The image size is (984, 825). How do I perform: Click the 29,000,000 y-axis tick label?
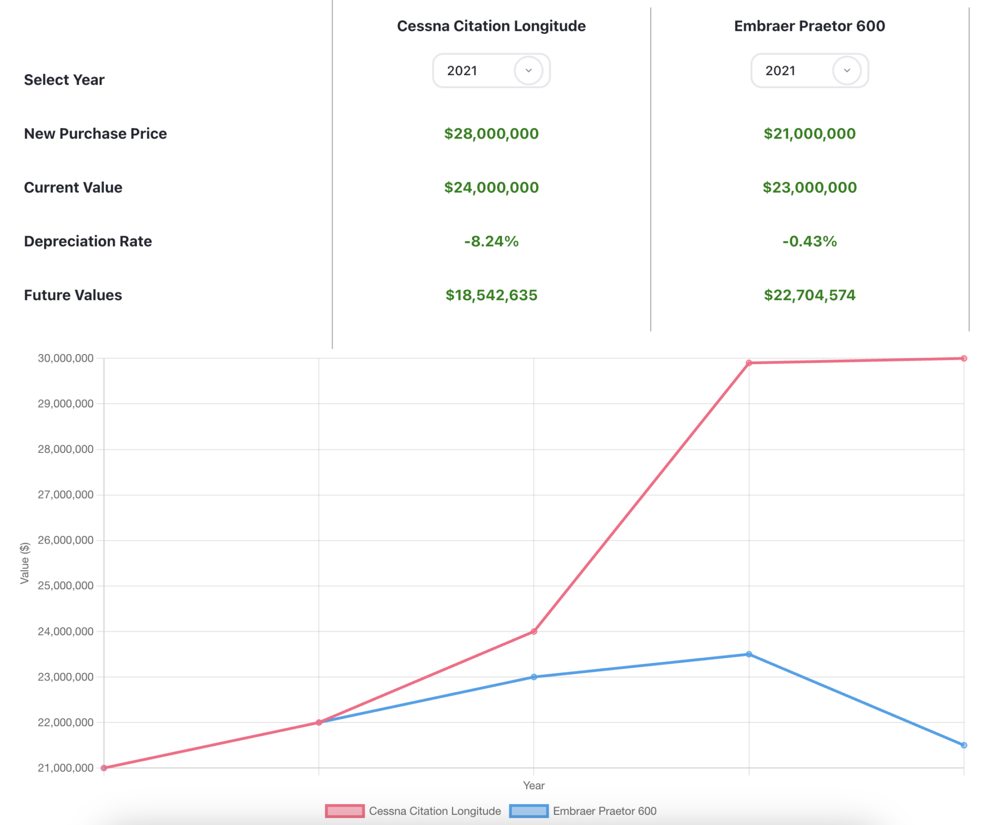(x=66, y=404)
